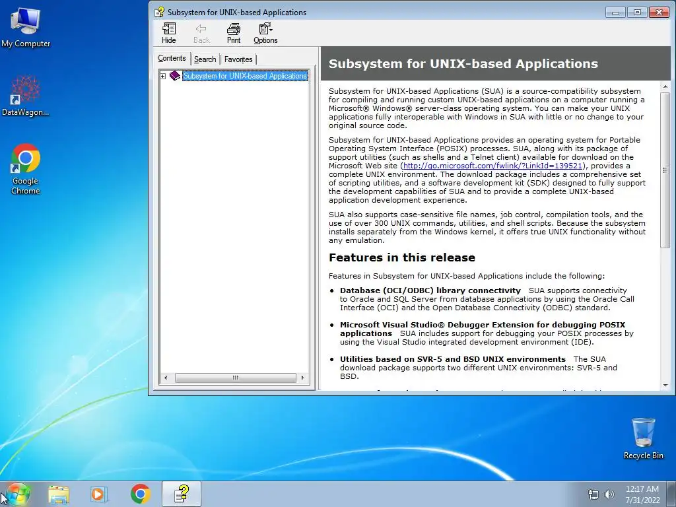
Task: Click the help window title bar icon
Action: click(x=160, y=12)
